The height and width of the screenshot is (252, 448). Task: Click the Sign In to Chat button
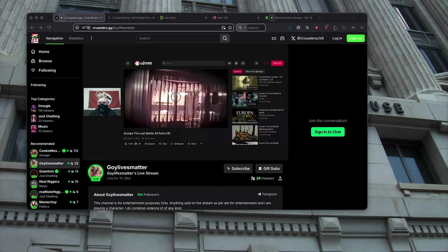click(x=328, y=132)
